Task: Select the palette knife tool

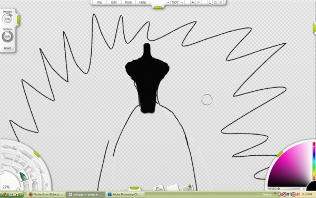Action: (x=7, y=156)
